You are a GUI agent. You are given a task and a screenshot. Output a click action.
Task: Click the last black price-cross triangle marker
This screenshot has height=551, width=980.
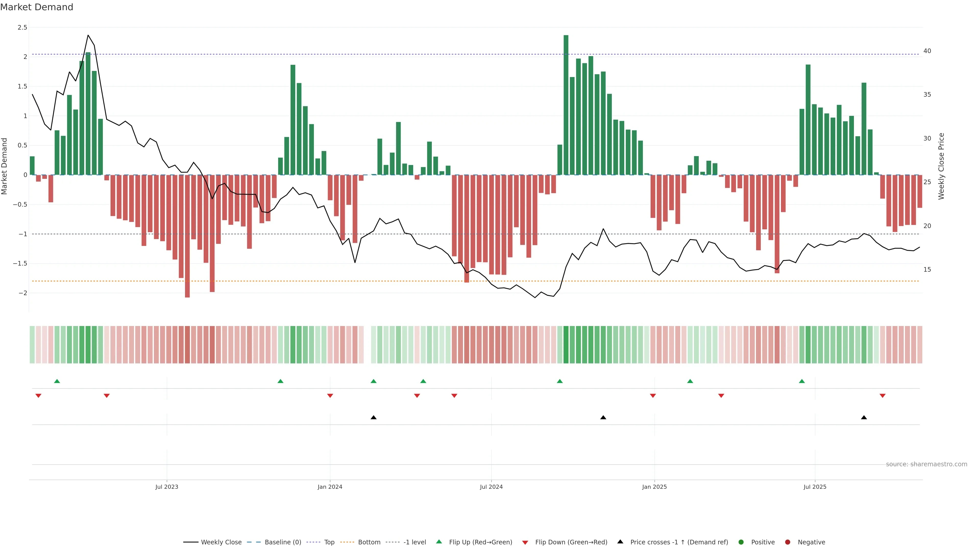pos(864,418)
